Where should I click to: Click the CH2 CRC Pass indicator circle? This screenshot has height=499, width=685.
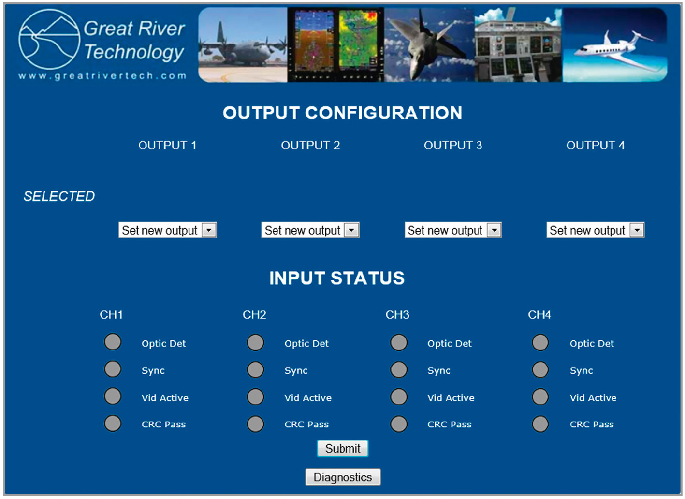pos(256,424)
